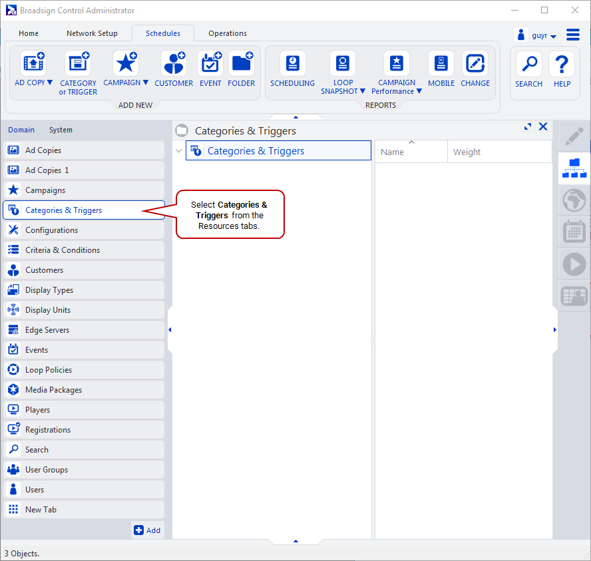Expand the LOOP SNAPSHOT dropdown arrow
Viewport: 591px width, 561px height.
coord(363,91)
